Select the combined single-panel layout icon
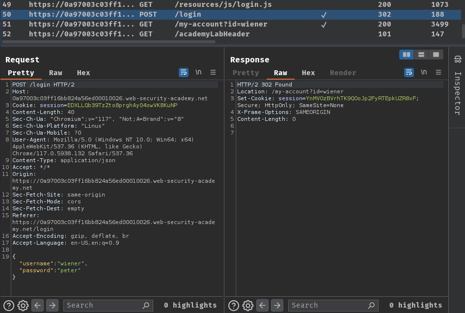465x313 pixels. [436, 55]
